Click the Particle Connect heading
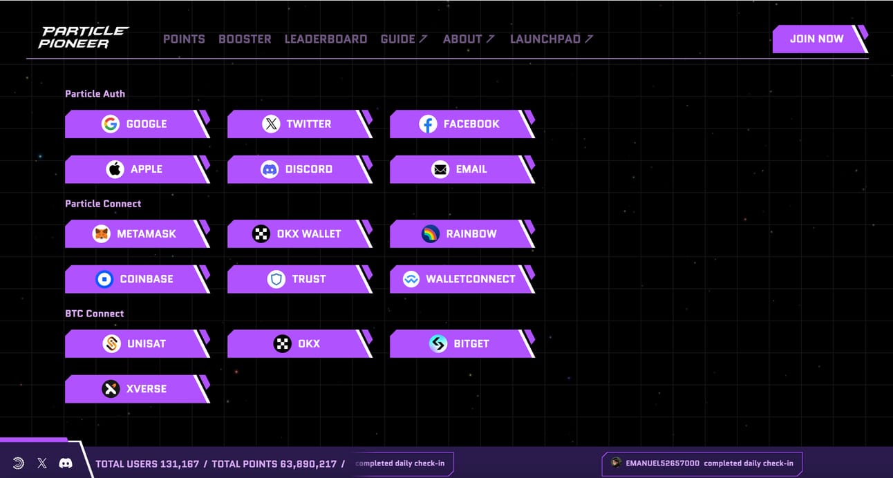 pos(103,204)
